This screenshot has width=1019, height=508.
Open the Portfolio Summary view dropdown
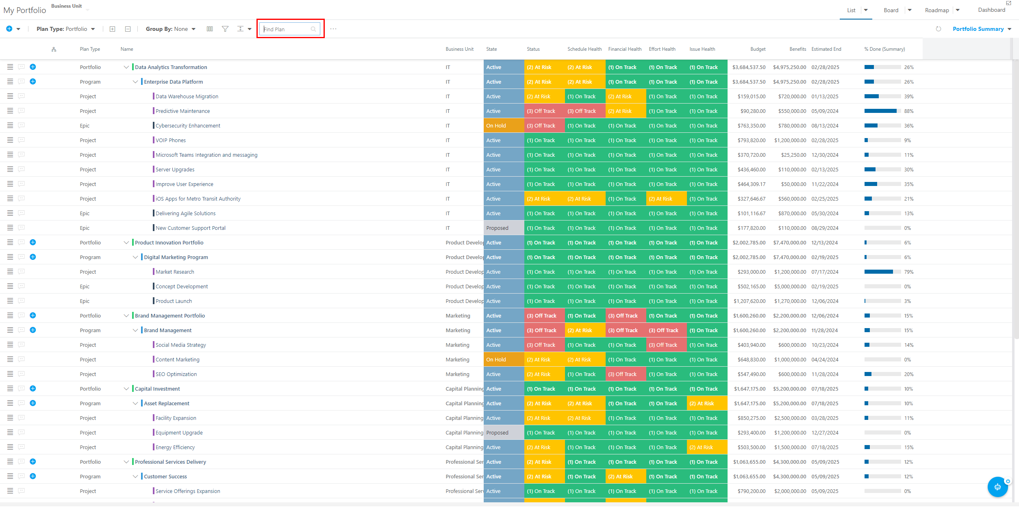982,29
